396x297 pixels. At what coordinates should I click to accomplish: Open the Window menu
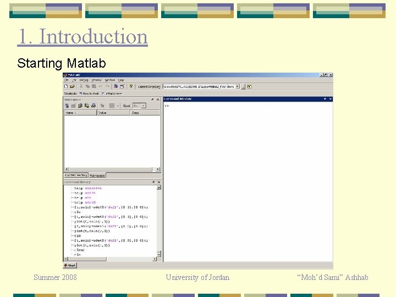pos(110,80)
